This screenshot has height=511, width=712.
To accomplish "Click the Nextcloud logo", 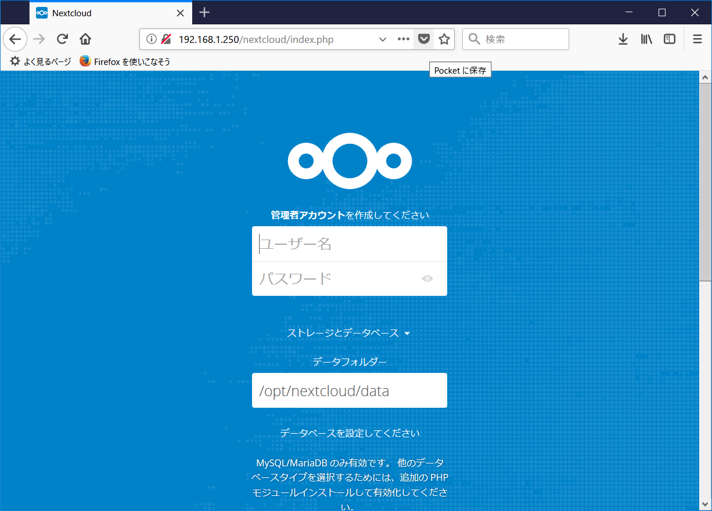I will (x=349, y=160).
